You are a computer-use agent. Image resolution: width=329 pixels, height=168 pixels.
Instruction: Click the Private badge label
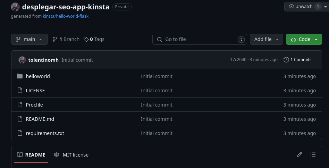tap(122, 7)
